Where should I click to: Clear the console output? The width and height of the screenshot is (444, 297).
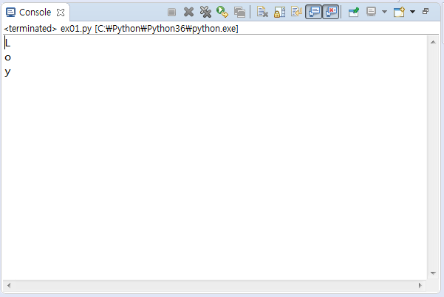[x=262, y=12]
